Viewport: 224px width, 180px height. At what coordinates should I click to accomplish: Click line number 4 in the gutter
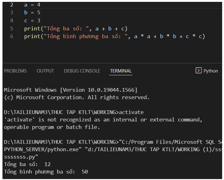coord(12,21)
